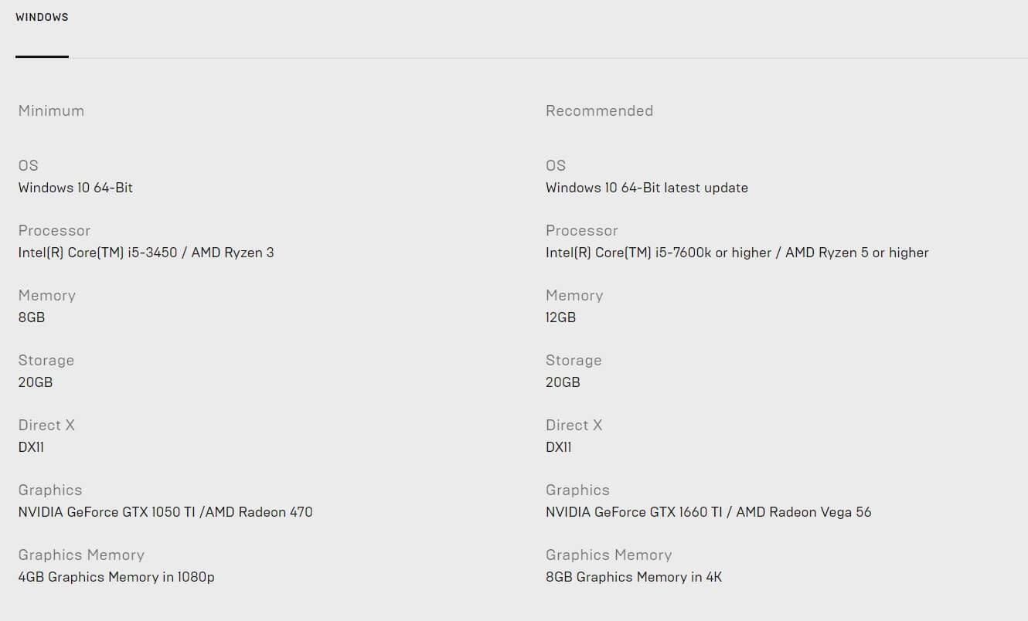1028x621 pixels.
Task: Click the i5-7600k or higher processor text
Action: [x=737, y=253]
